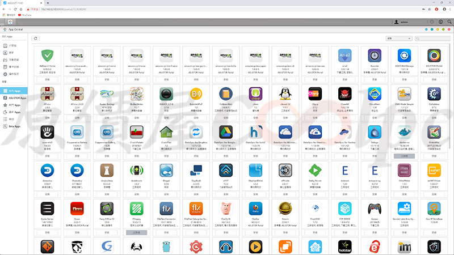Select Beta Apps in the sidebar

click(14, 126)
